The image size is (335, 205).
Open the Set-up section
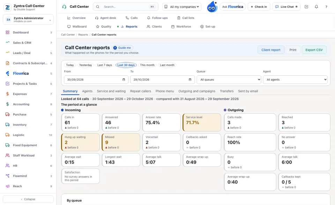[208, 26]
